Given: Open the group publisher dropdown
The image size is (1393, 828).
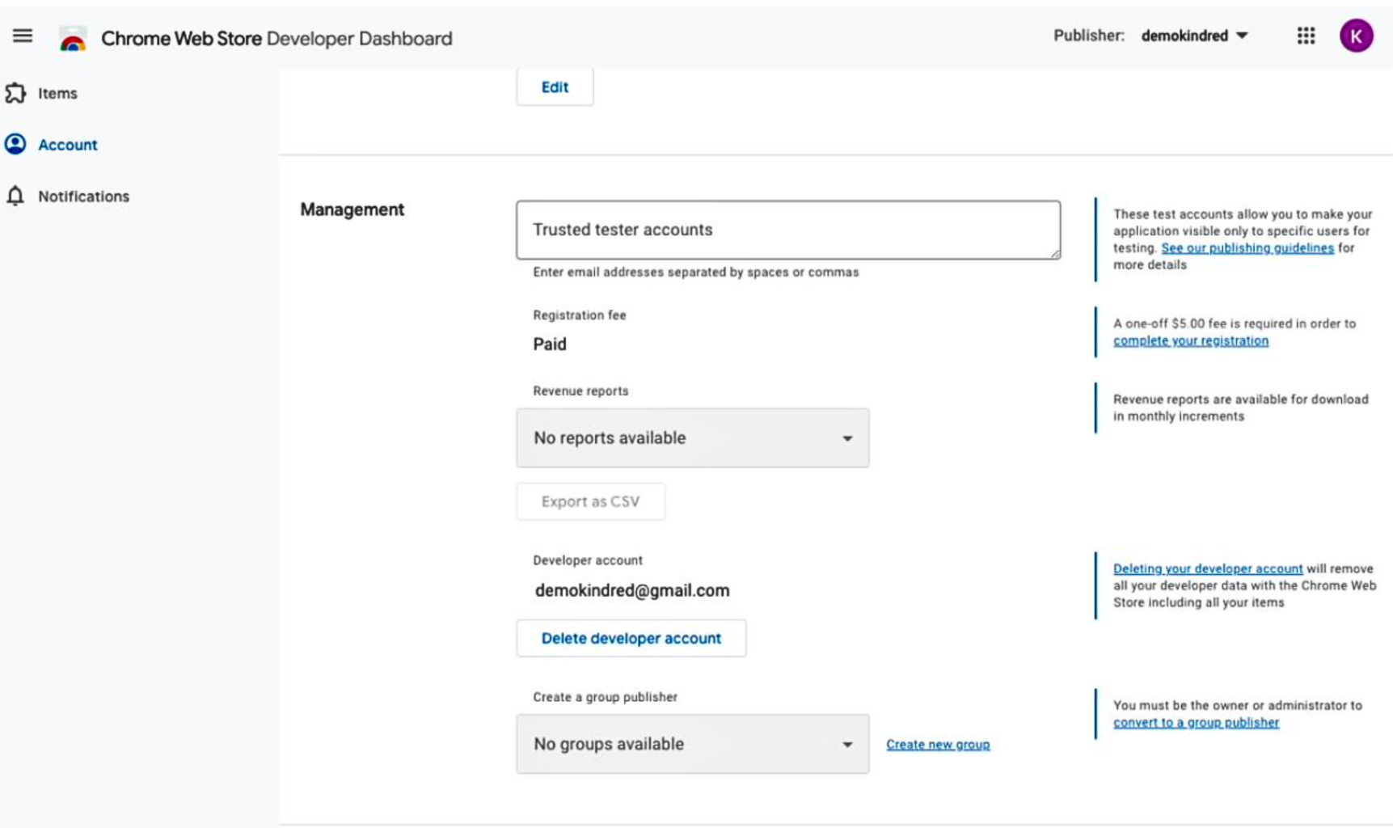Looking at the screenshot, I should [x=692, y=744].
